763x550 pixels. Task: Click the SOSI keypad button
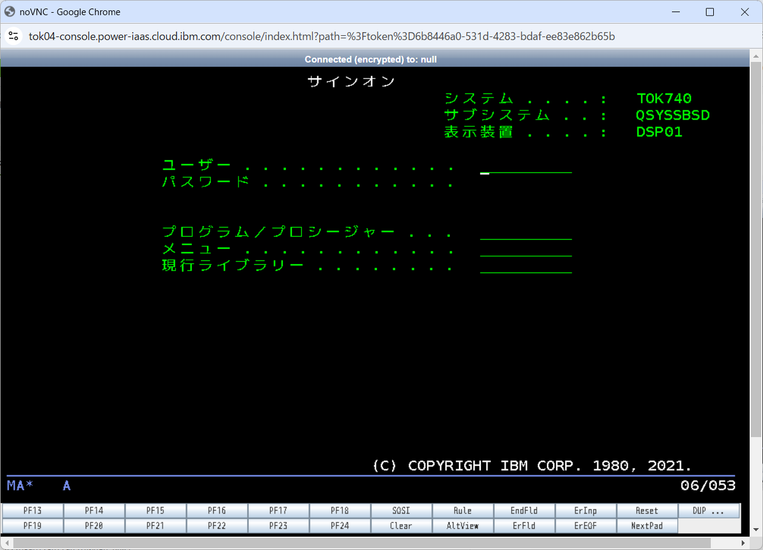[x=401, y=511]
